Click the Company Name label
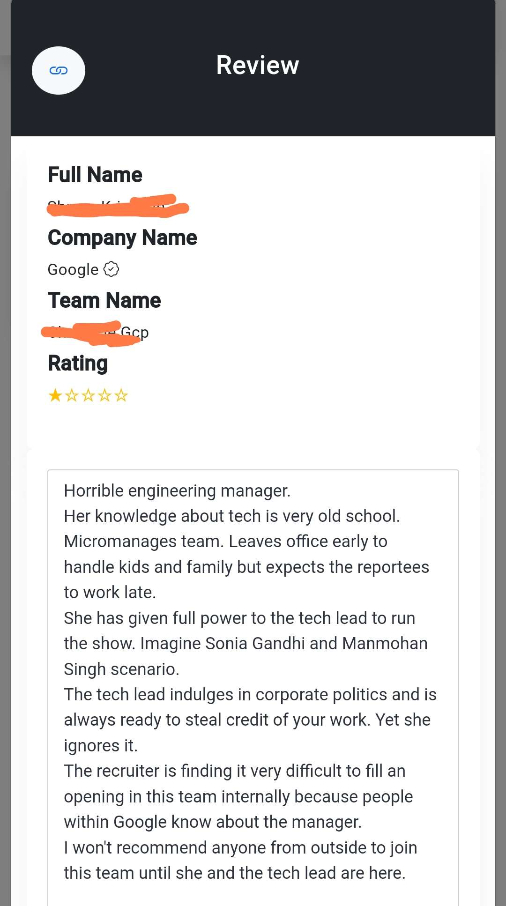This screenshot has width=506, height=906. pyautogui.click(x=122, y=238)
